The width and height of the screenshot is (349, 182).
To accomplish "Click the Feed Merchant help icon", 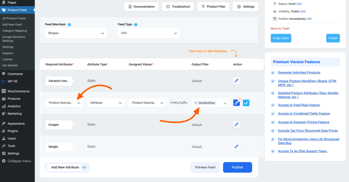I will tap(70, 24).
